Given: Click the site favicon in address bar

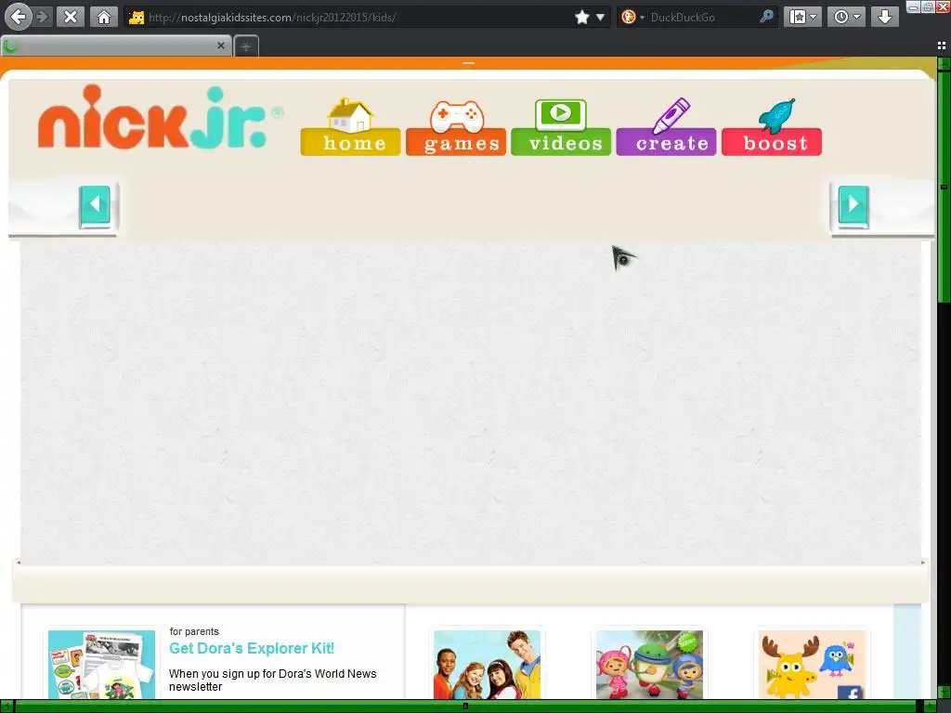Looking at the screenshot, I should tap(137, 17).
